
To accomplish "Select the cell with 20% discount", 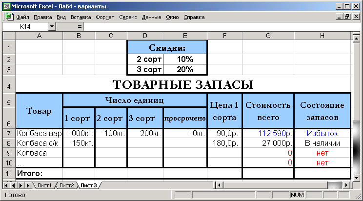I will click(x=185, y=69).
